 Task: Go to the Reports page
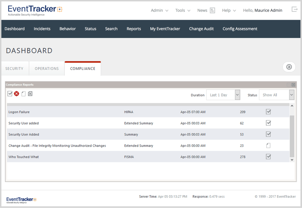(x=134, y=29)
